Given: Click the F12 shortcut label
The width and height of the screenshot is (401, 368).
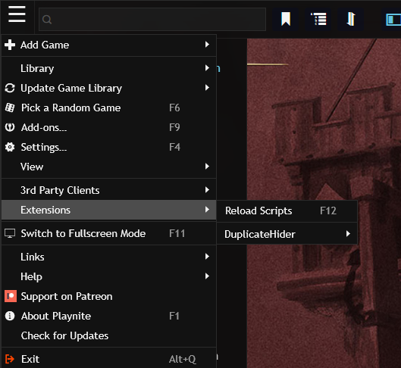Looking at the screenshot, I should coord(328,211).
